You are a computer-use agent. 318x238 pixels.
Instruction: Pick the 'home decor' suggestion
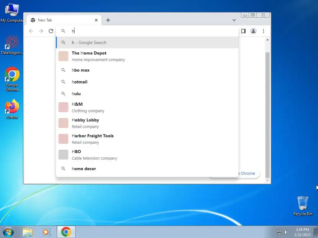point(147,169)
